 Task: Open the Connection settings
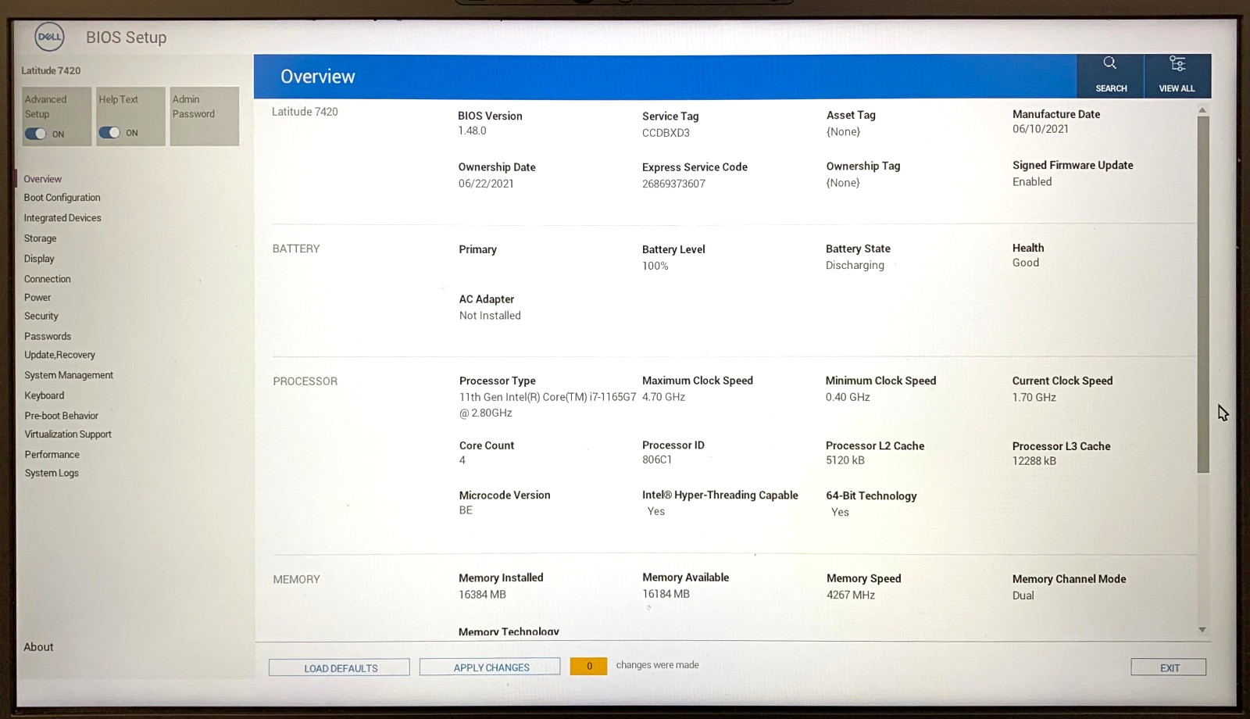click(48, 279)
